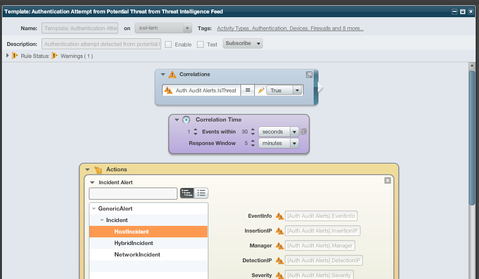The width and height of the screenshot is (479, 279).
Task: Select HybridIncident in the alert tree
Action: 149,243
